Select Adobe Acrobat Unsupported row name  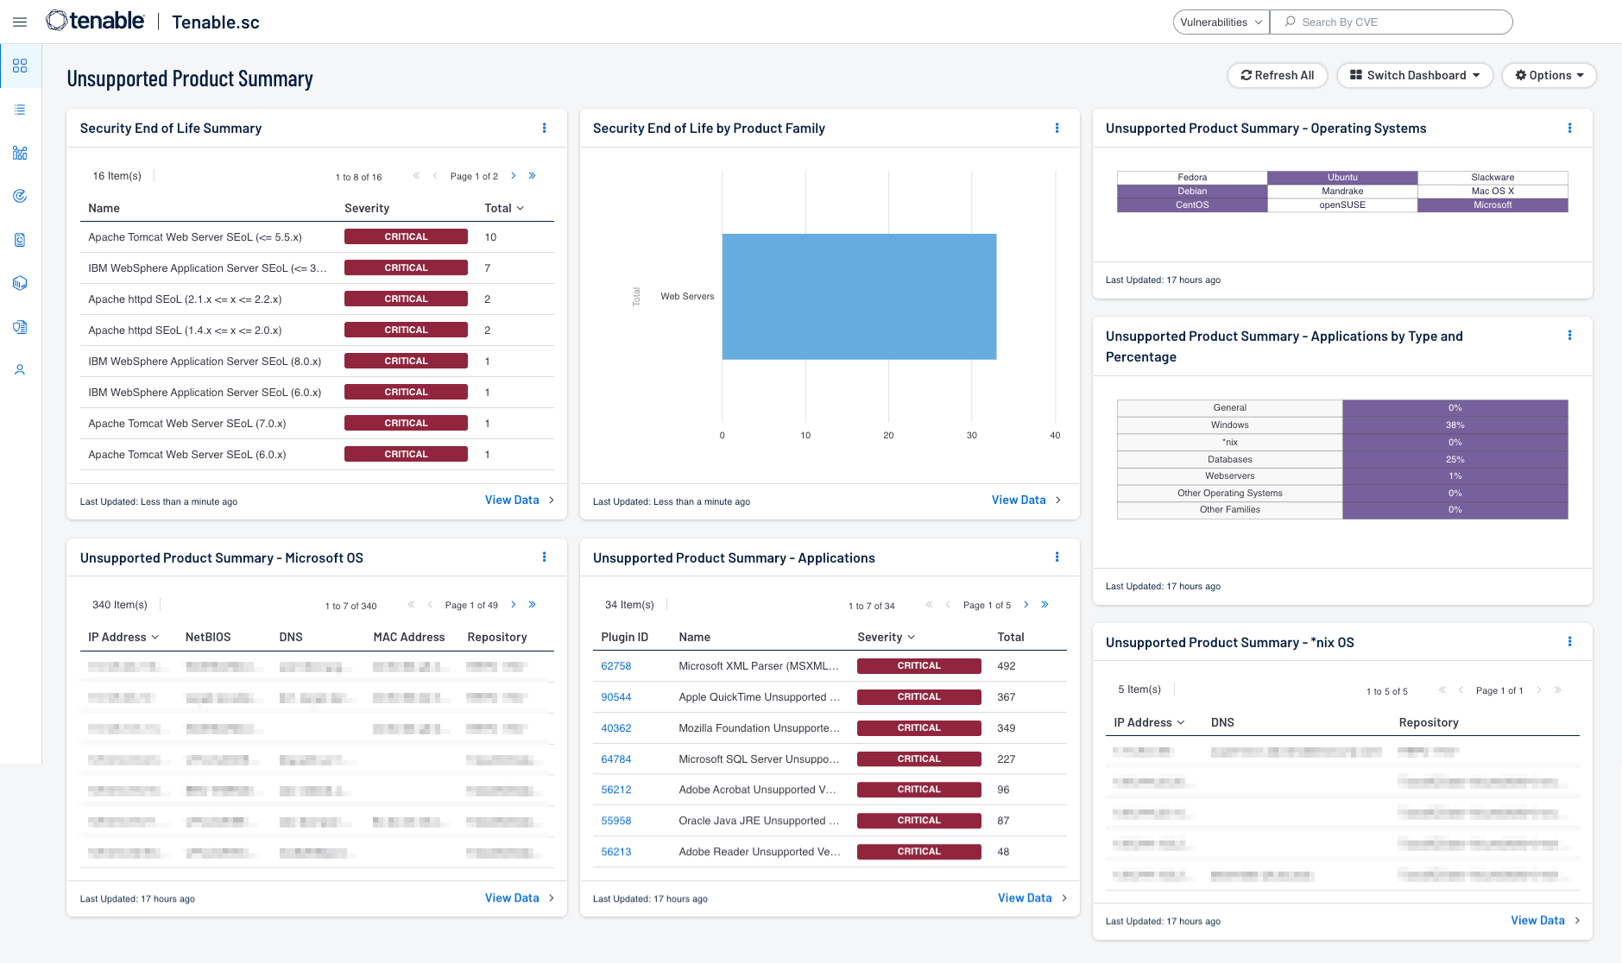(x=757, y=790)
